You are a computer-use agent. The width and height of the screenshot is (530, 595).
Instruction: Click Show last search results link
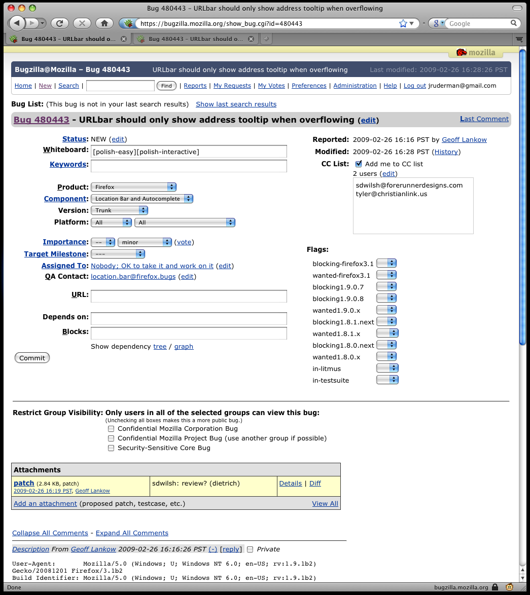[236, 104]
